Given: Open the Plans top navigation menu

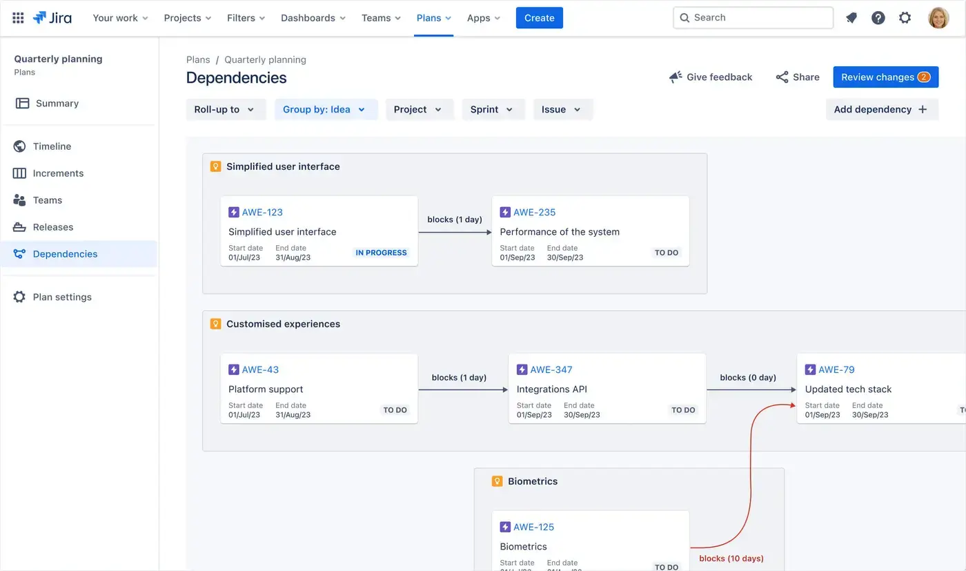Looking at the screenshot, I should pyautogui.click(x=434, y=18).
